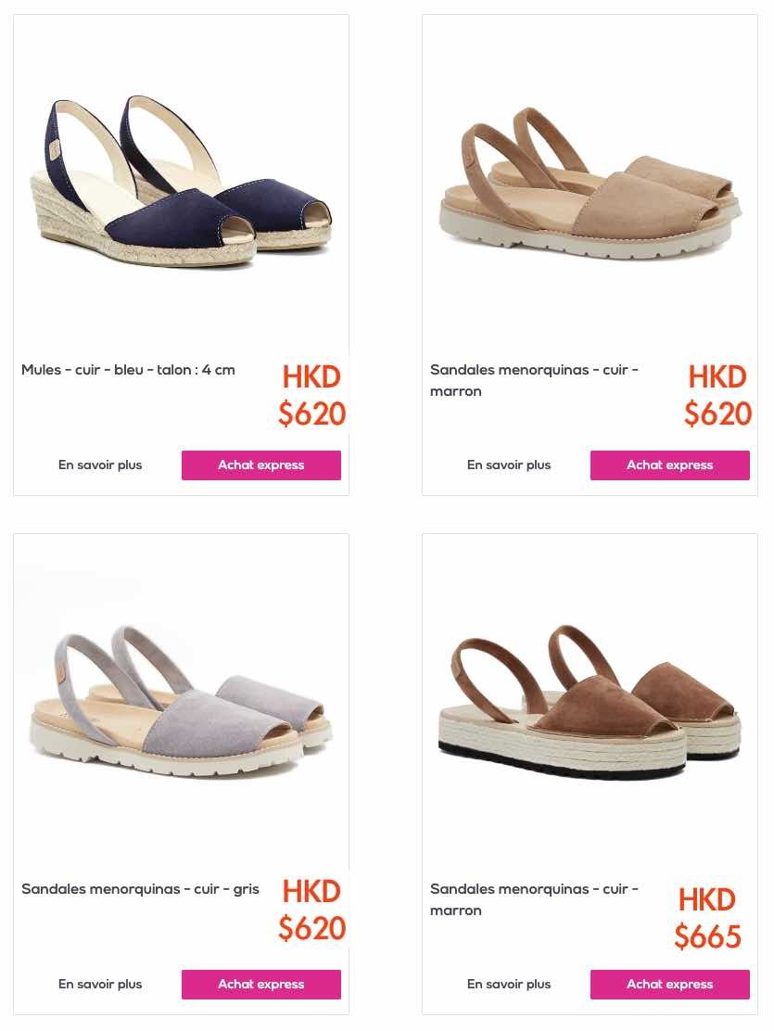Click the HKD $620 price of grey sandals
This screenshot has height=1031, width=774.
[x=311, y=910]
